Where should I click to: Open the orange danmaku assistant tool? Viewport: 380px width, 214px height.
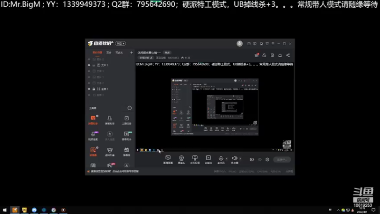93,120
